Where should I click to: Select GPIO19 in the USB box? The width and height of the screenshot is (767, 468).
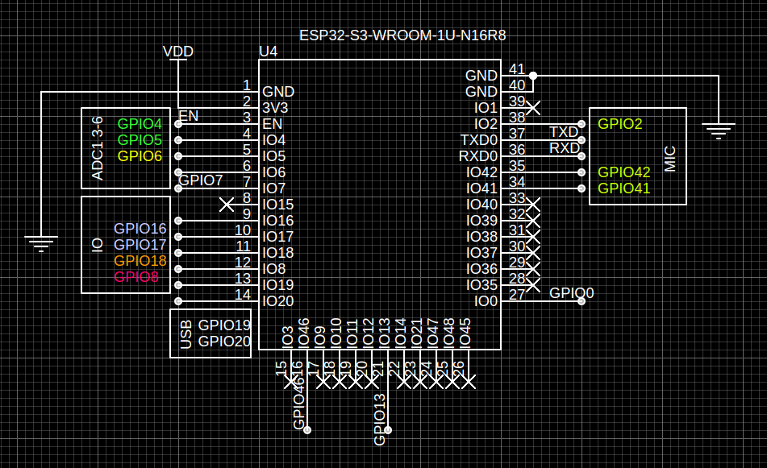[224, 325]
